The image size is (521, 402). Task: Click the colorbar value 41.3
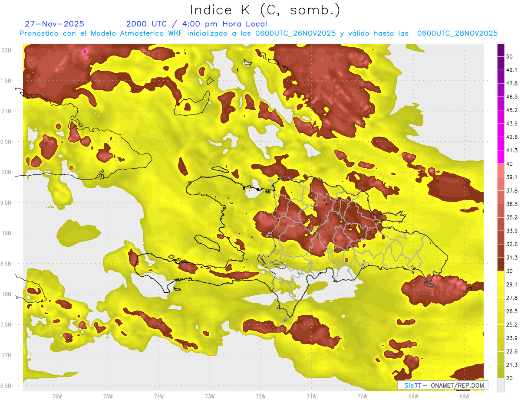tap(512, 150)
